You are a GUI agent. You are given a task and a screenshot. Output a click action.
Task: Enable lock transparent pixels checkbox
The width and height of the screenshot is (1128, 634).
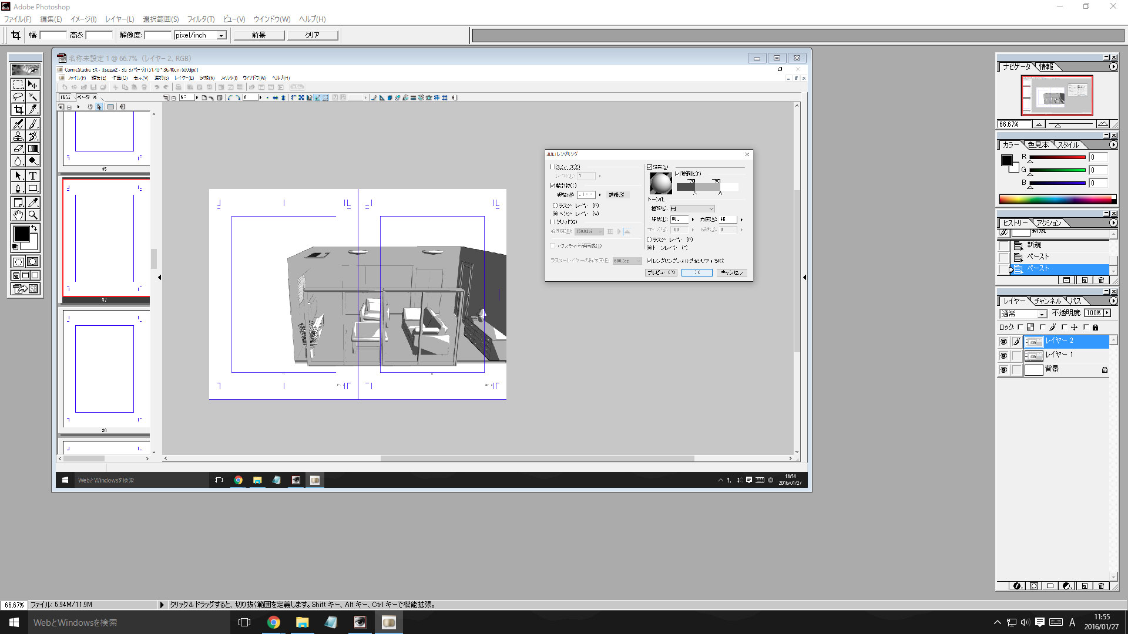1020,328
